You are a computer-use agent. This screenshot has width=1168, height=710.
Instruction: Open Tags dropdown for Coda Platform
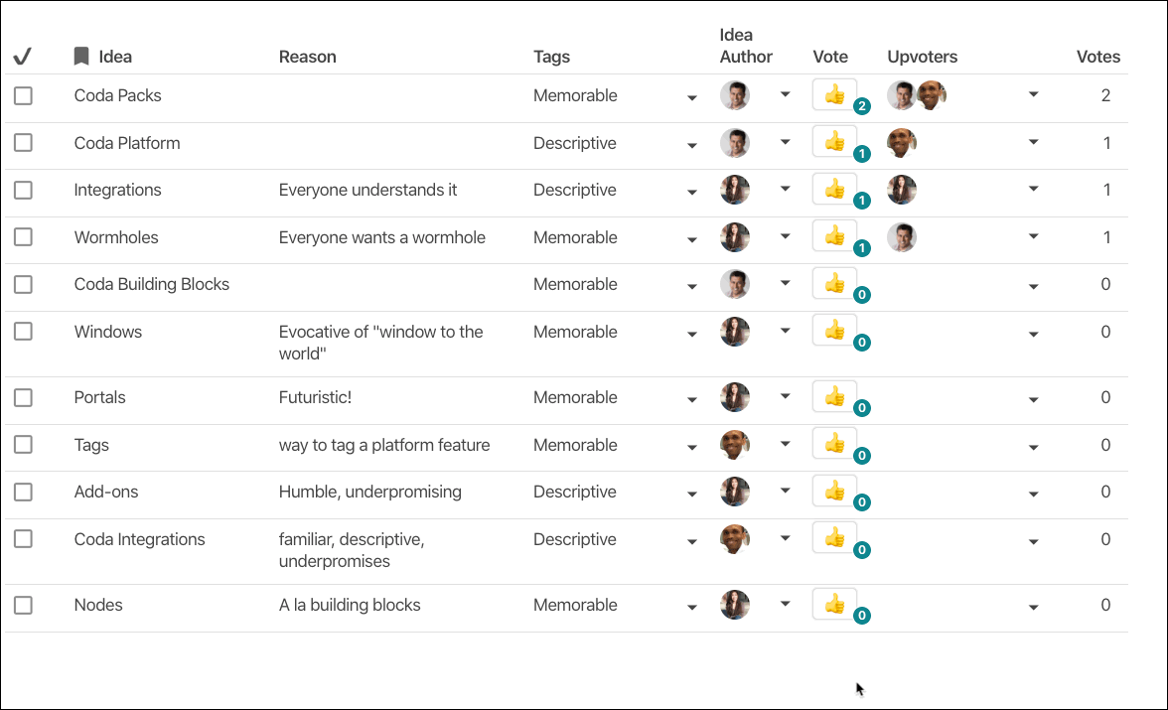[x=692, y=145]
